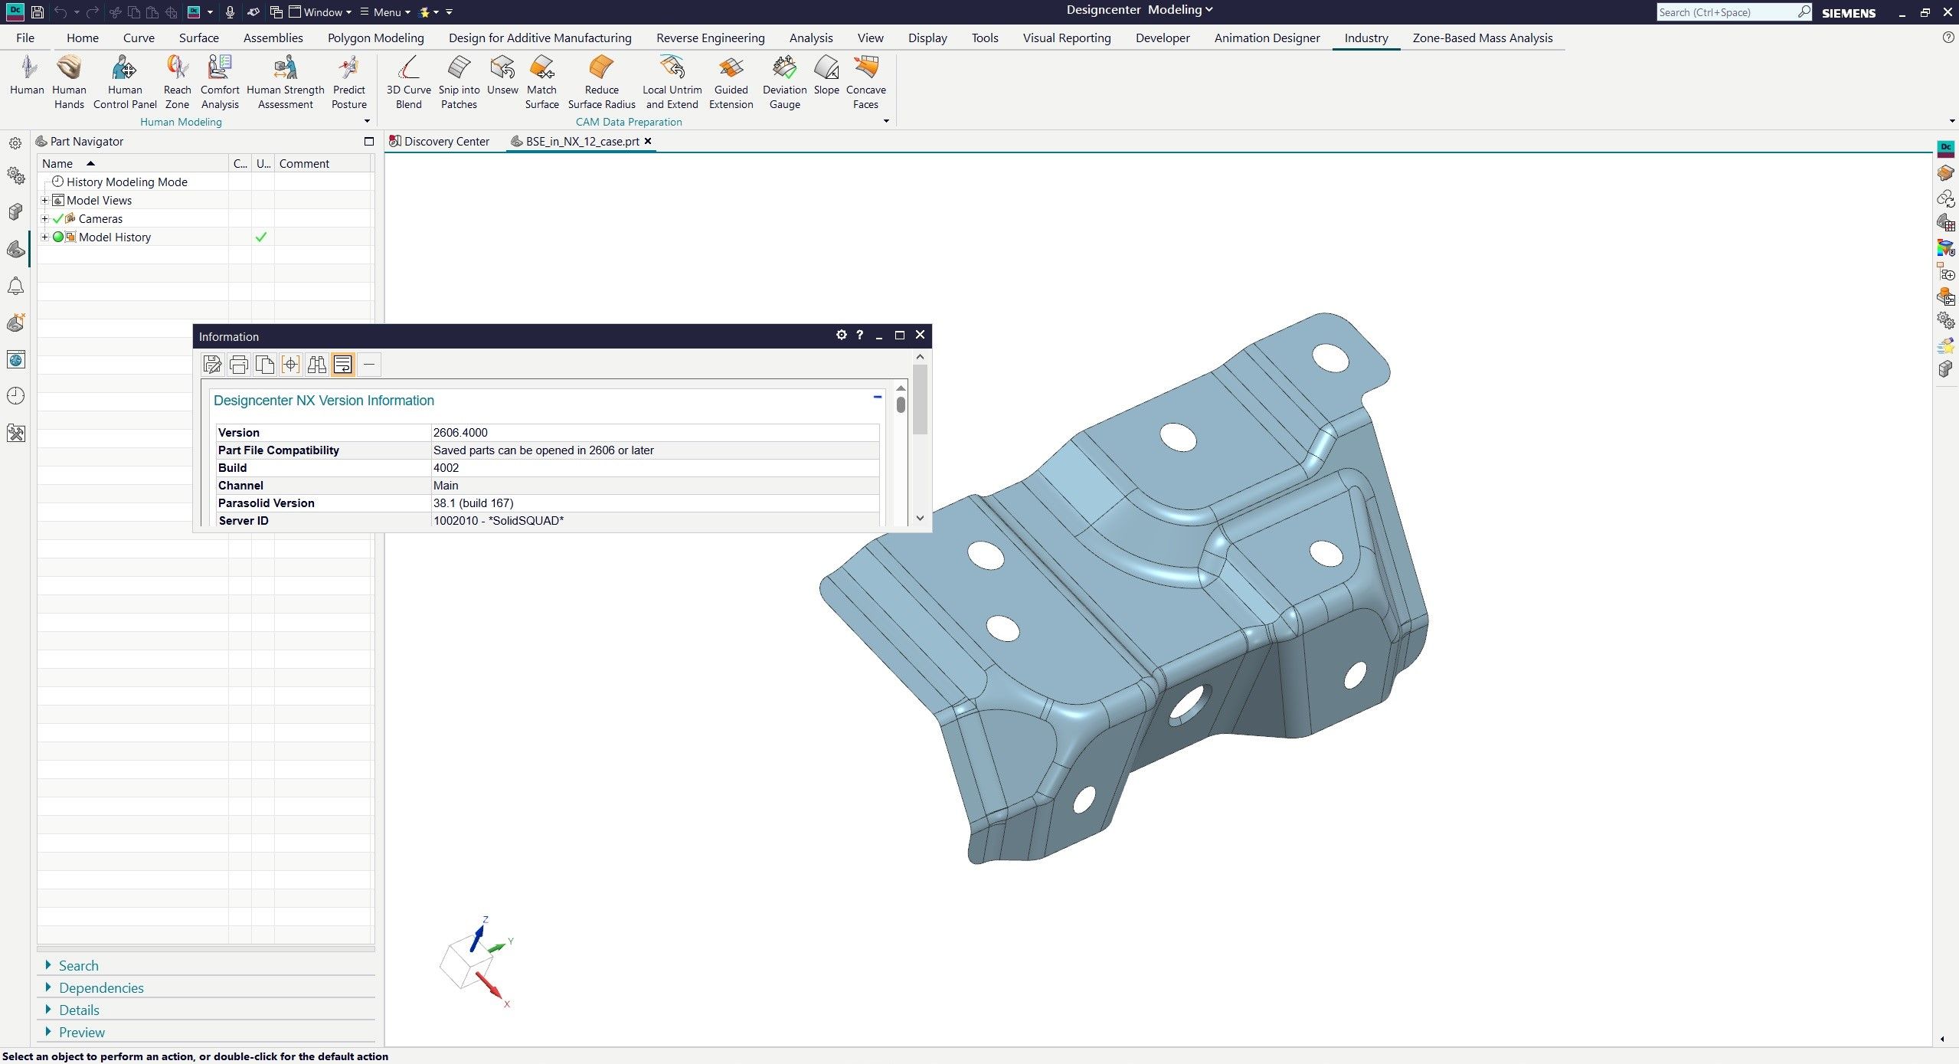Click the Find binoculars icon in Information window

pyautogui.click(x=316, y=365)
